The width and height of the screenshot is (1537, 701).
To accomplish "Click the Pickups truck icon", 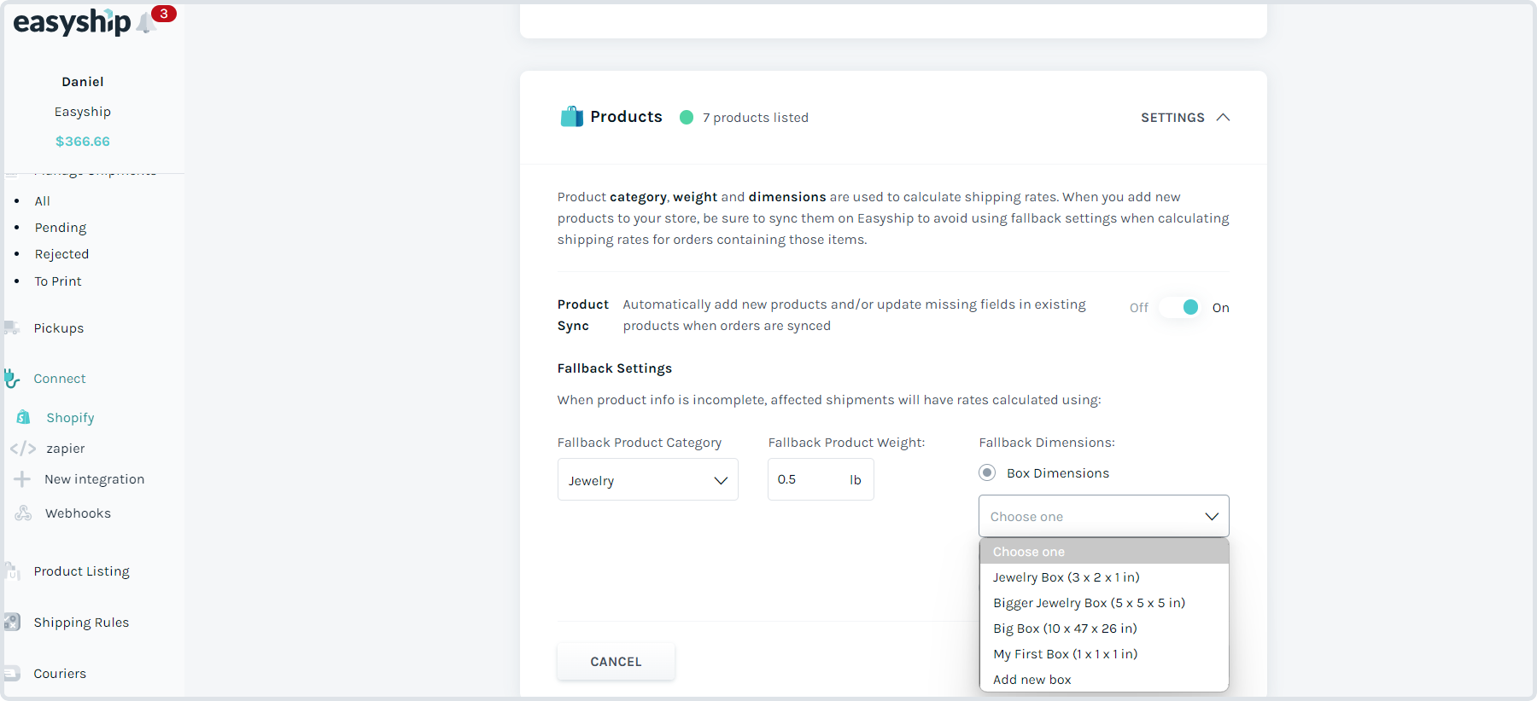I will [11, 327].
